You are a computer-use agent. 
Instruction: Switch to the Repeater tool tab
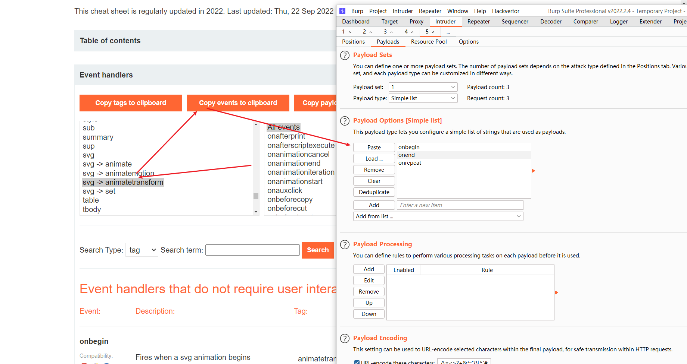[x=478, y=22]
